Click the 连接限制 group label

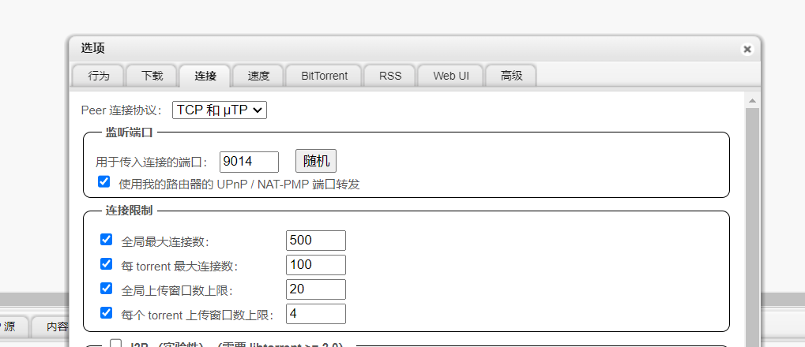(129, 211)
